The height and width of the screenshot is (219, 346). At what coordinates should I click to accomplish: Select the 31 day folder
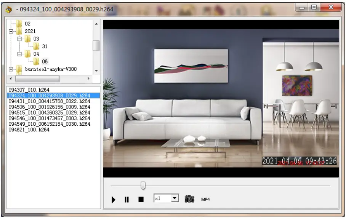pyautogui.click(x=45, y=46)
